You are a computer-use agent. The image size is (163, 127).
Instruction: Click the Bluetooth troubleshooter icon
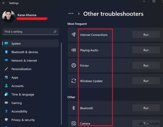pos(74,108)
